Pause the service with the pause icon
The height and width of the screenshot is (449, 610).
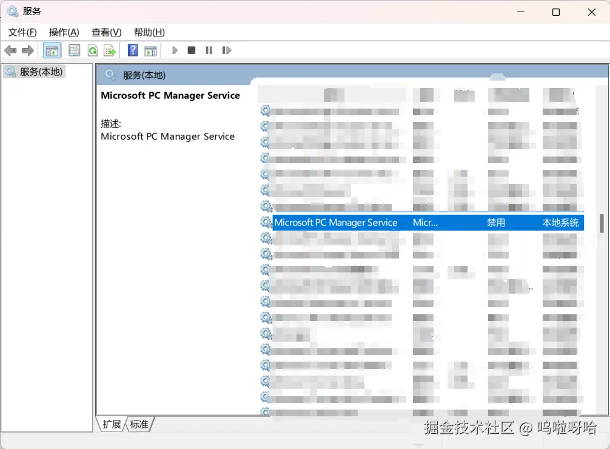click(209, 50)
